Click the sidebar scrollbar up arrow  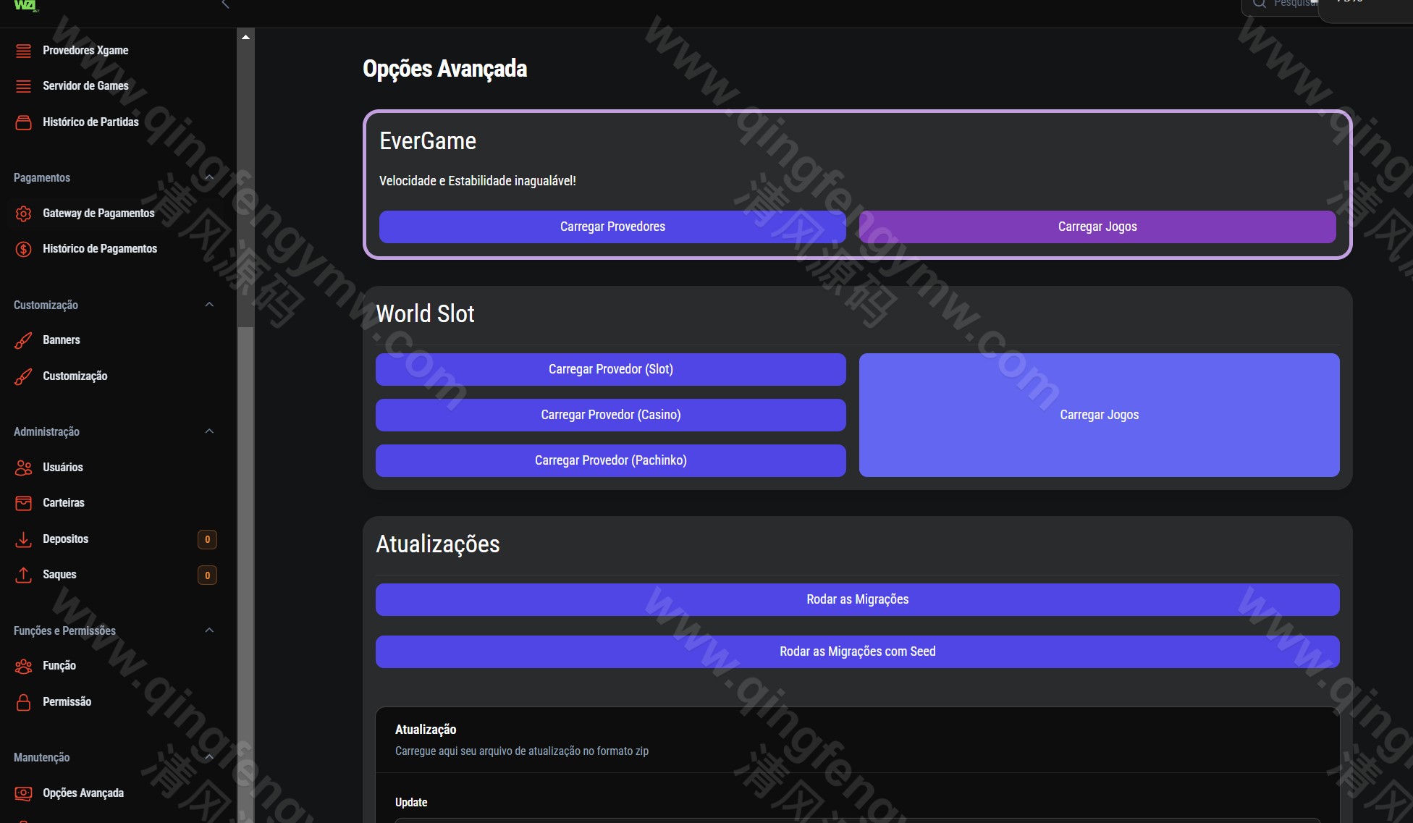point(246,36)
